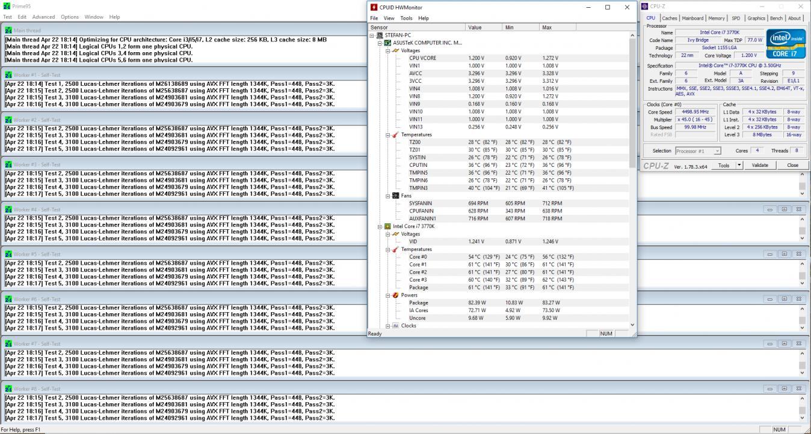Click the Powers flame icon in HWMonitor
The width and height of the screenshot is (811, 434).
[395, 295]
